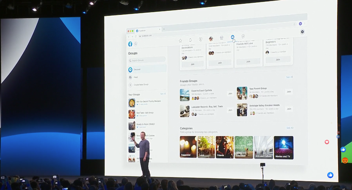
Task: Click the settings gear icon
Action: click(302, 32)
